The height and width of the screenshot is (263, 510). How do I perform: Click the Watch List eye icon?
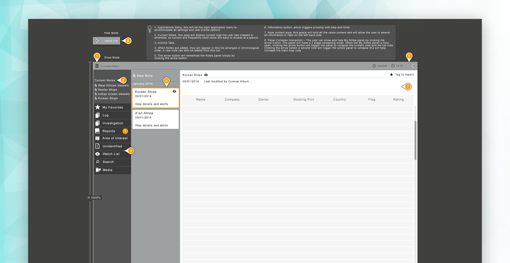click(x=98, y=154)
